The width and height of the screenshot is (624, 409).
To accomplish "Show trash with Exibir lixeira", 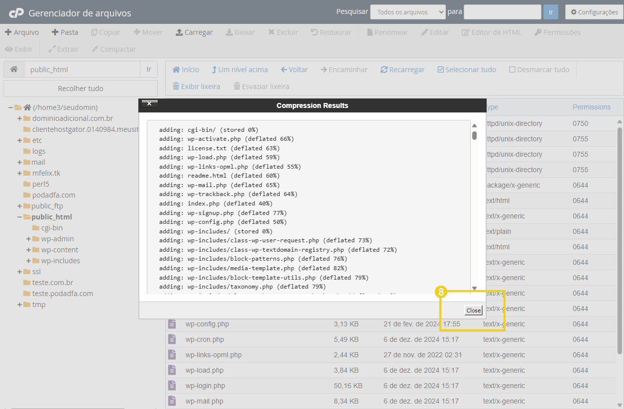I will [196, 87].
